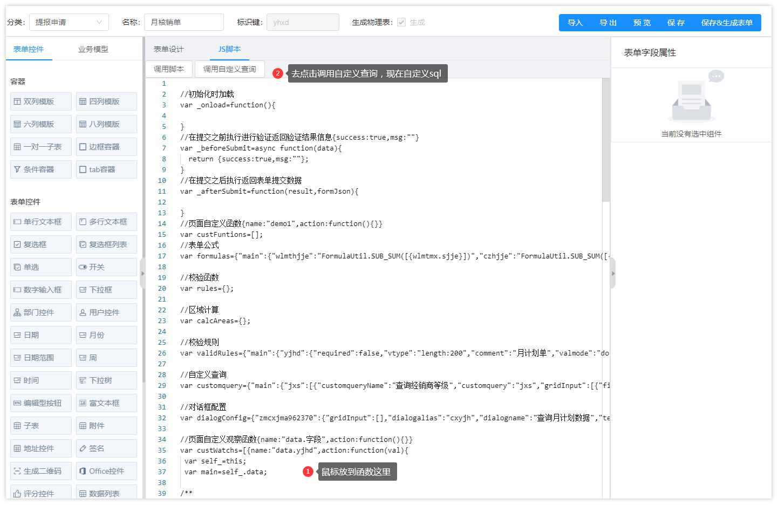The width and height of the screenshot is (778, 505).
Task: Select the 地址控件 grid icon
Action: (x=17, y=448)
